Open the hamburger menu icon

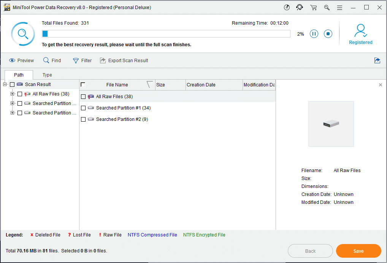(x=339, y=8)
